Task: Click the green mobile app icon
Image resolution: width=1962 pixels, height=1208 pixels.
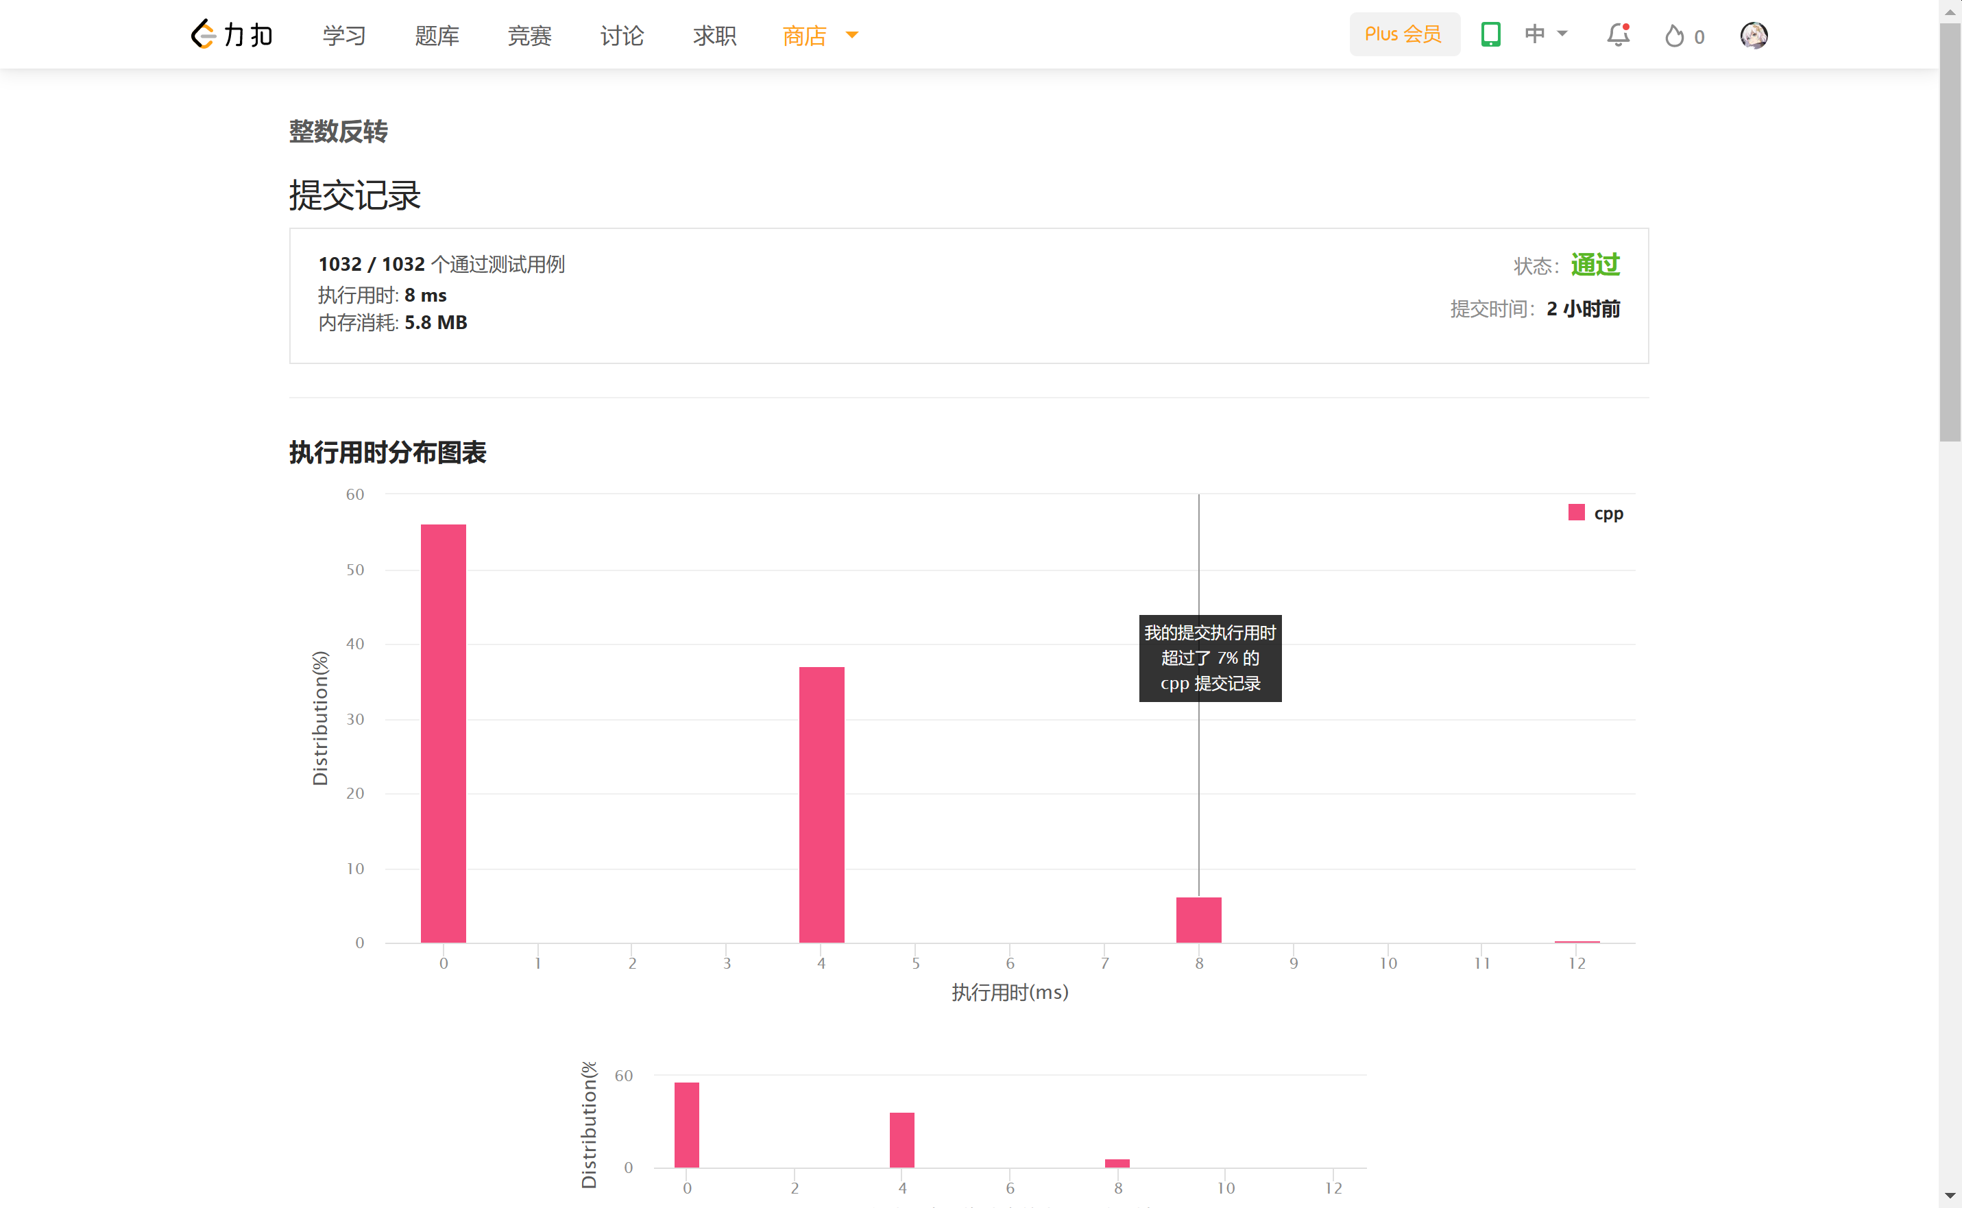Action: tap(1490, 34)
